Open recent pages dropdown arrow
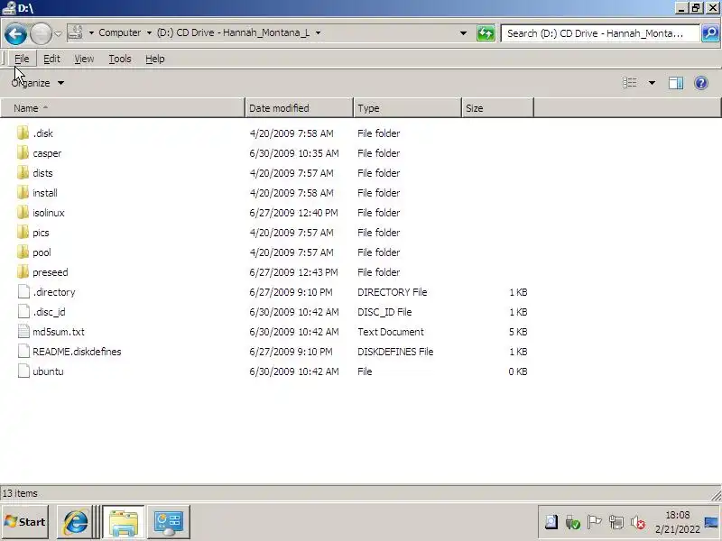Image resolution: width=722 pixels, height=541 pixels. (58, 33)
